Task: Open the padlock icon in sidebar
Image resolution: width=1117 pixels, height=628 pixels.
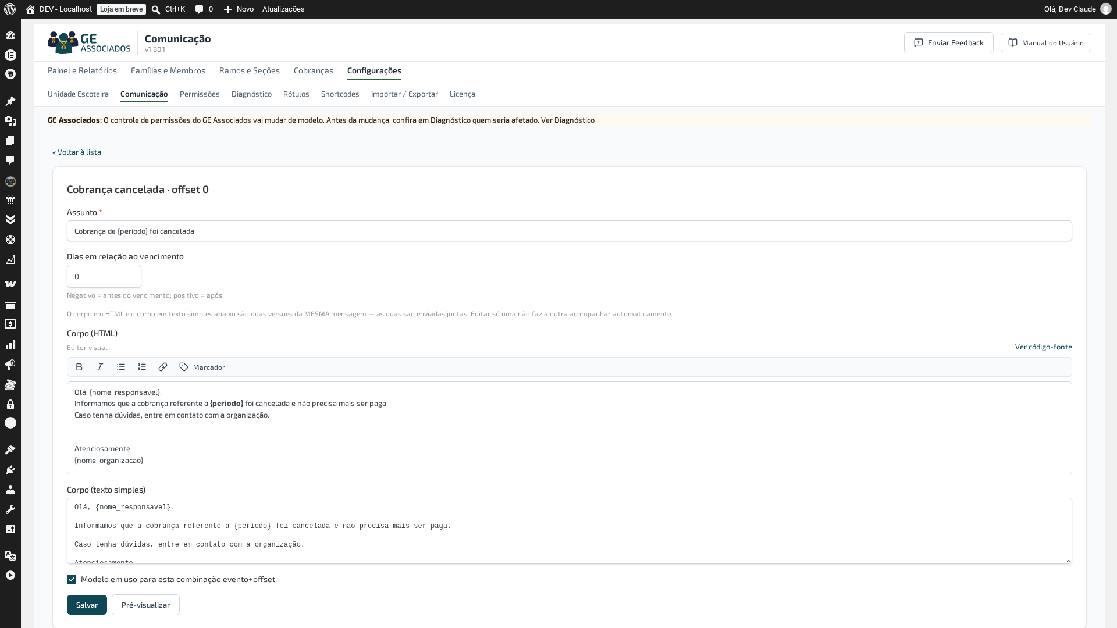Action: (x=10, y=404)
